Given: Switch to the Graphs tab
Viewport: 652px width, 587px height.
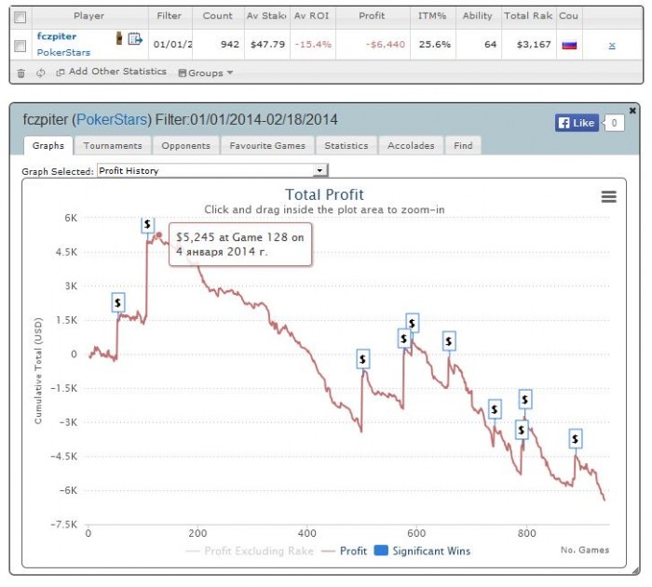Looking at the screenshot, I should 48,146.
